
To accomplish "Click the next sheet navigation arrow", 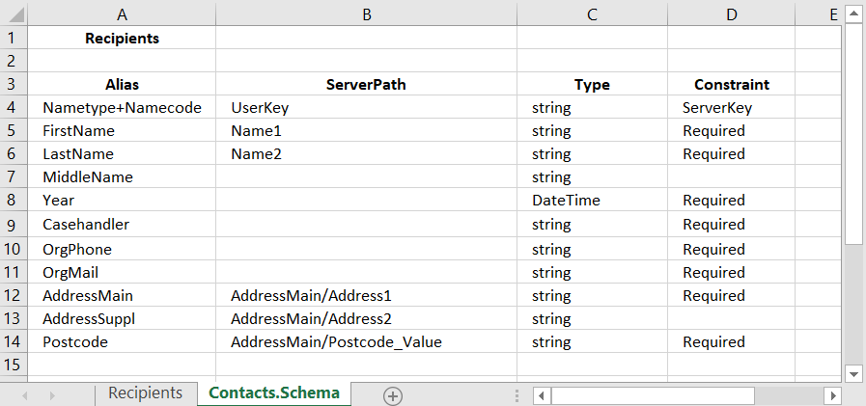I will pos(52,394).
